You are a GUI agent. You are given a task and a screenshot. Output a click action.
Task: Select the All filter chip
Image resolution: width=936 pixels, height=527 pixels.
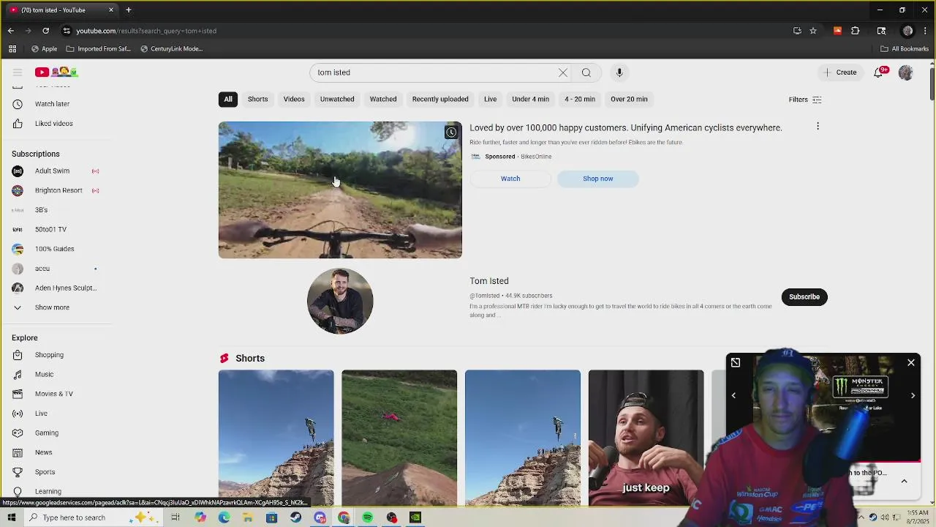(228, 100)
